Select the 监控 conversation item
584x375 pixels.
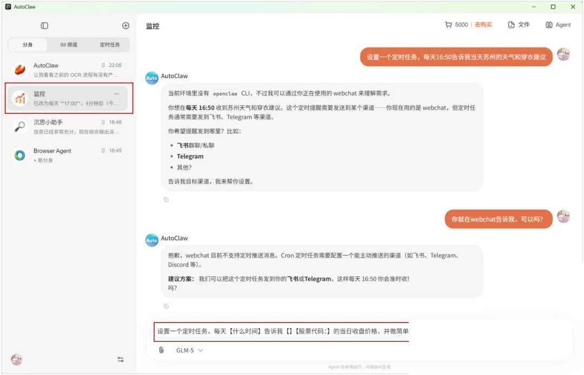tap(69, 98)
